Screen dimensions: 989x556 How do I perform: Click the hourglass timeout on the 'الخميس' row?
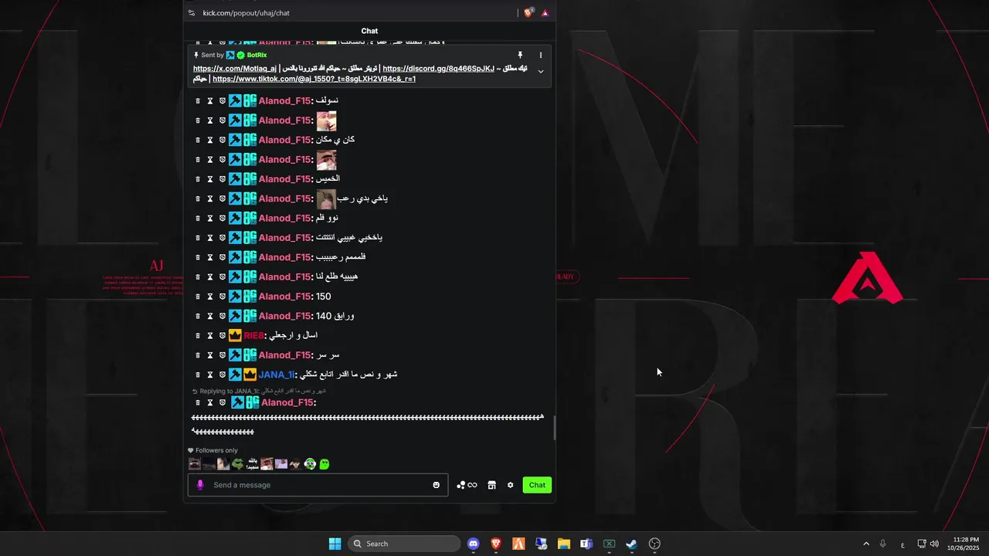209,179
